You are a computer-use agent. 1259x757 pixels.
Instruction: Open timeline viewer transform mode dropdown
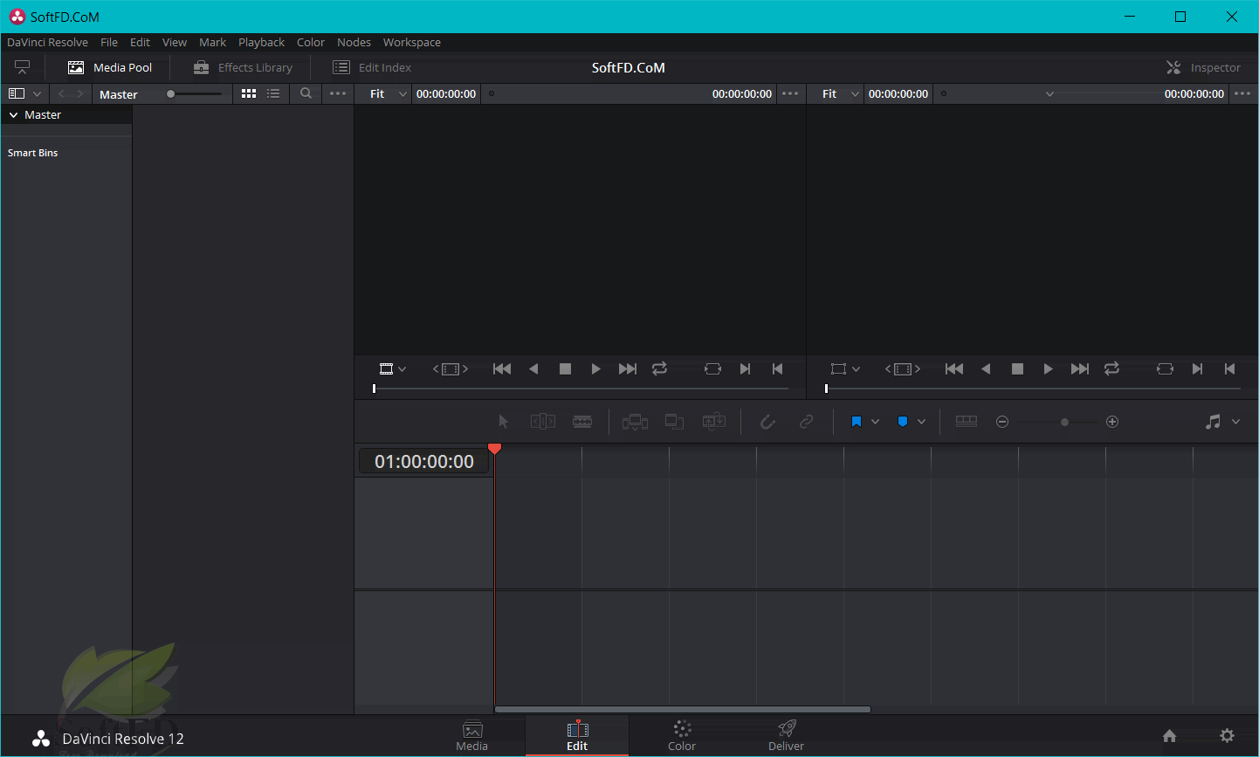pyautogui.click(x=845, y=369)
